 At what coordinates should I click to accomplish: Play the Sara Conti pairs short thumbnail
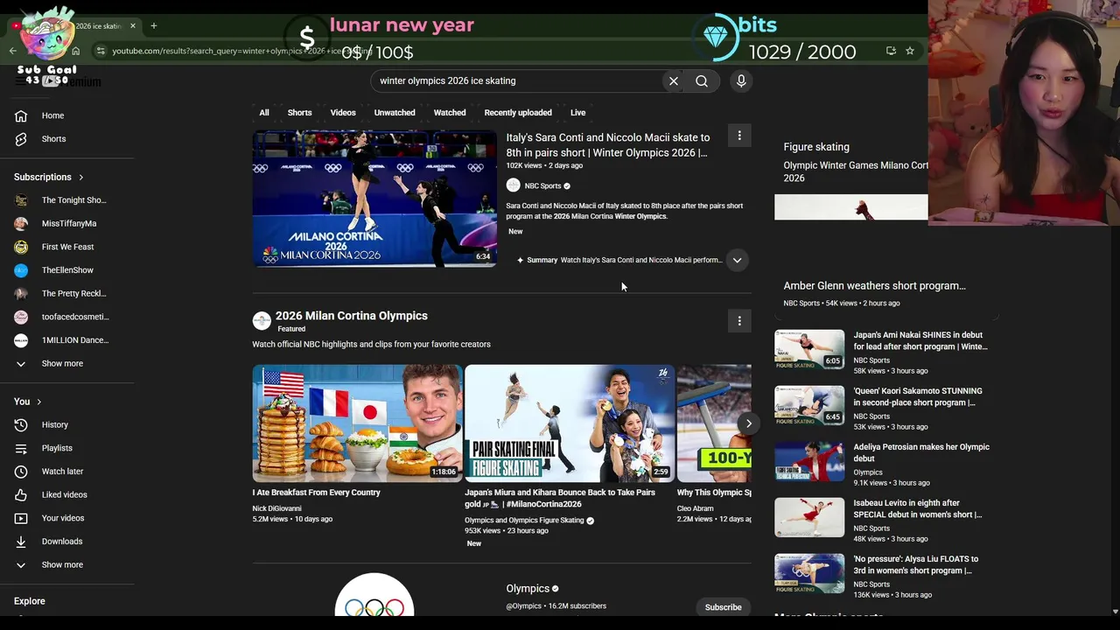tap(374, 199)
